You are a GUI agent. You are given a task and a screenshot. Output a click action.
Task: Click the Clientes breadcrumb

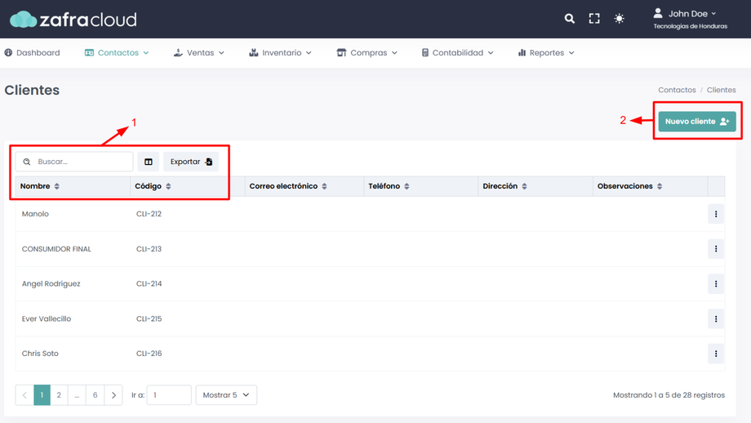(x=722, y=90)
